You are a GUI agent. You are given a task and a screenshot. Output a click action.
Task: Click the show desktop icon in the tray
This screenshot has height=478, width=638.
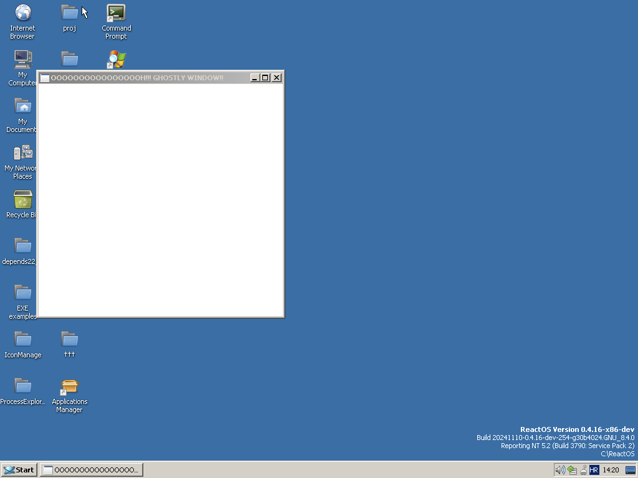630,470
